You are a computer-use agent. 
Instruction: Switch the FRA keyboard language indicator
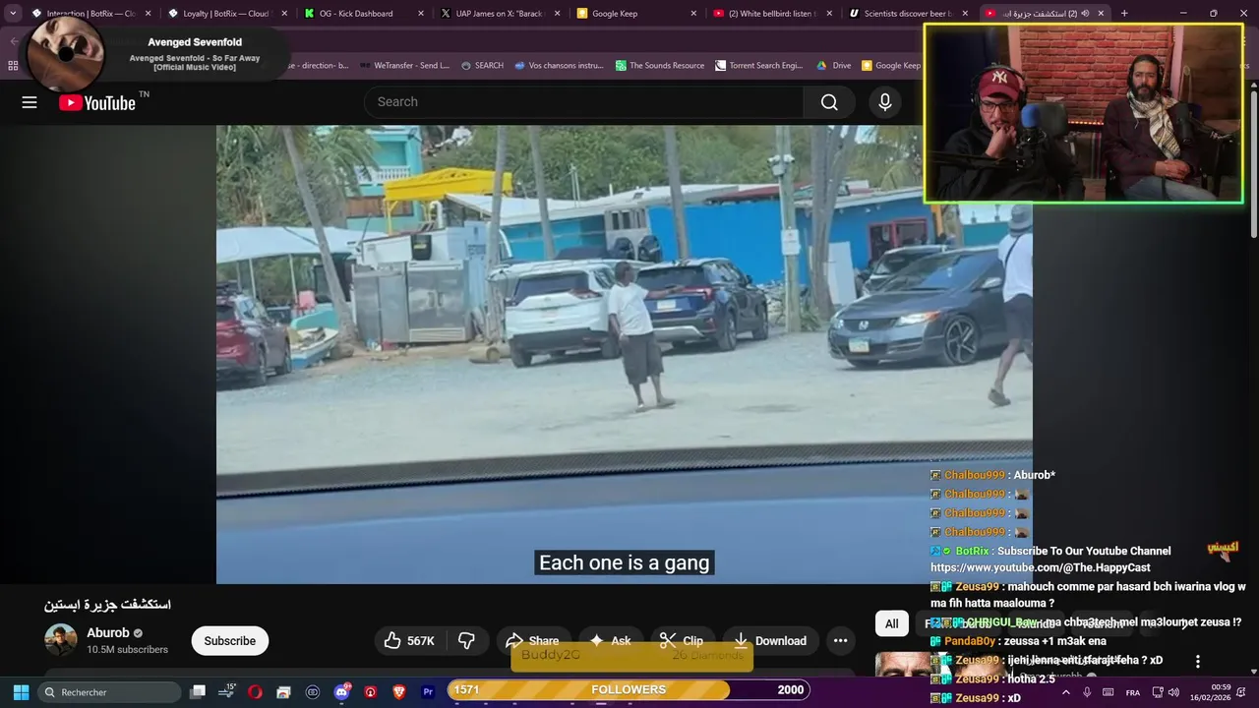(x=1133, y=692)
